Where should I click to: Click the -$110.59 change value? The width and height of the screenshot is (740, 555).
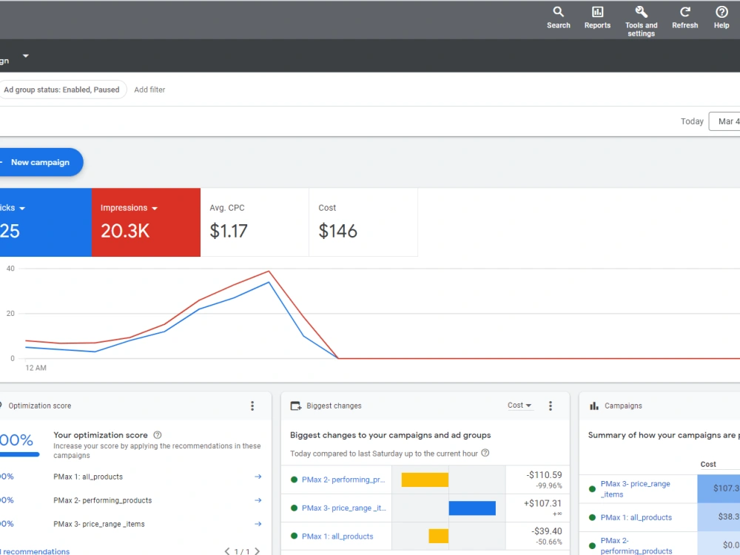click(x=544, y=475)
